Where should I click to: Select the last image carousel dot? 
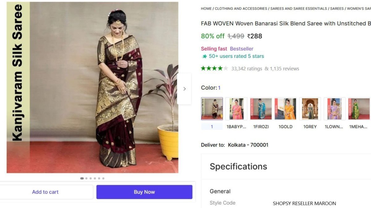point(103,178)
